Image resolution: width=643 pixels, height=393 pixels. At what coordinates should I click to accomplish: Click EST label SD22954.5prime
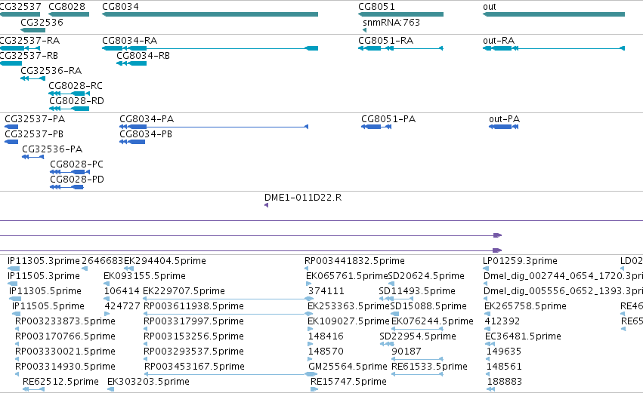pyautogui.click(x=418, y=336)
